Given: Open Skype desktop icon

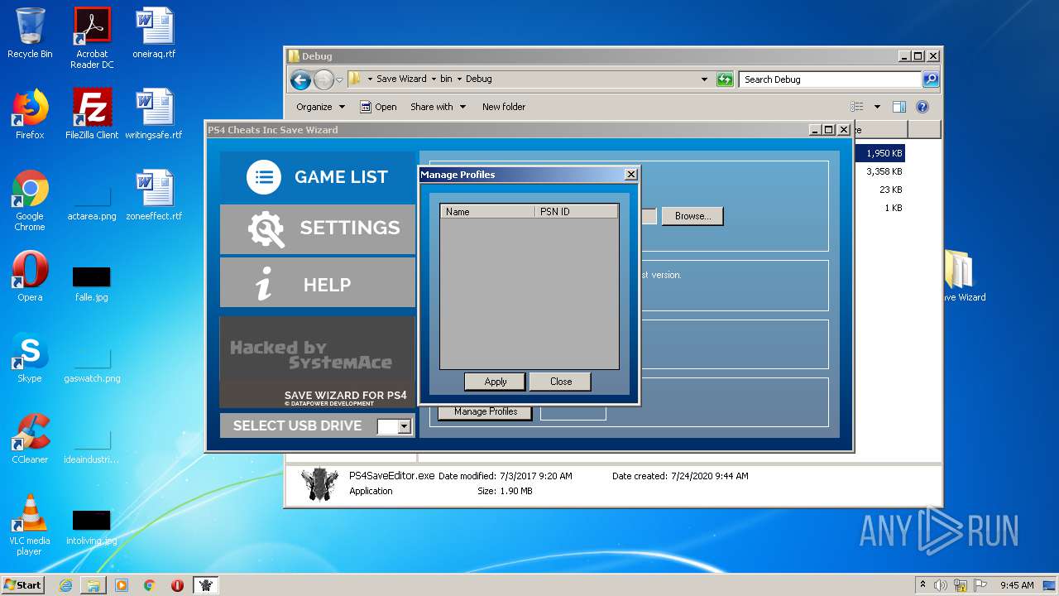Looking at the screenshot, I should (30, 358).
